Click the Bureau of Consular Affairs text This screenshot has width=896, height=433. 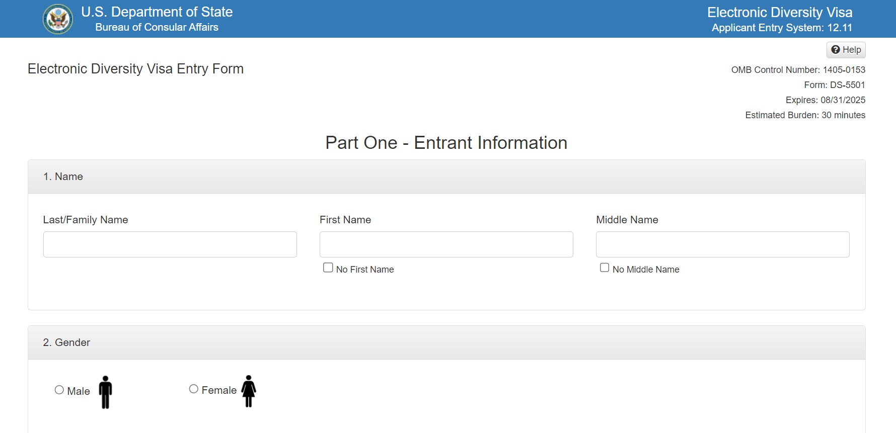point(157,27)
